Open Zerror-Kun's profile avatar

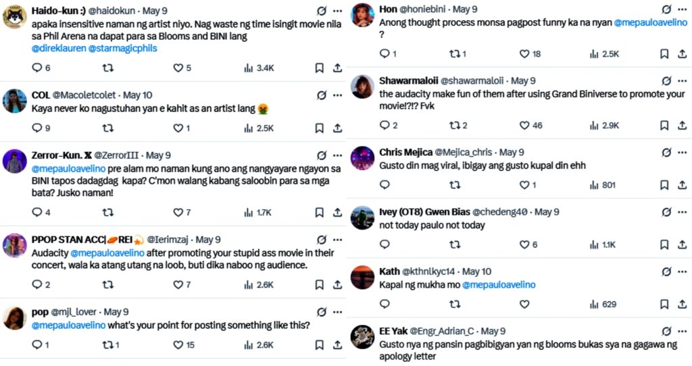point(15,162)
